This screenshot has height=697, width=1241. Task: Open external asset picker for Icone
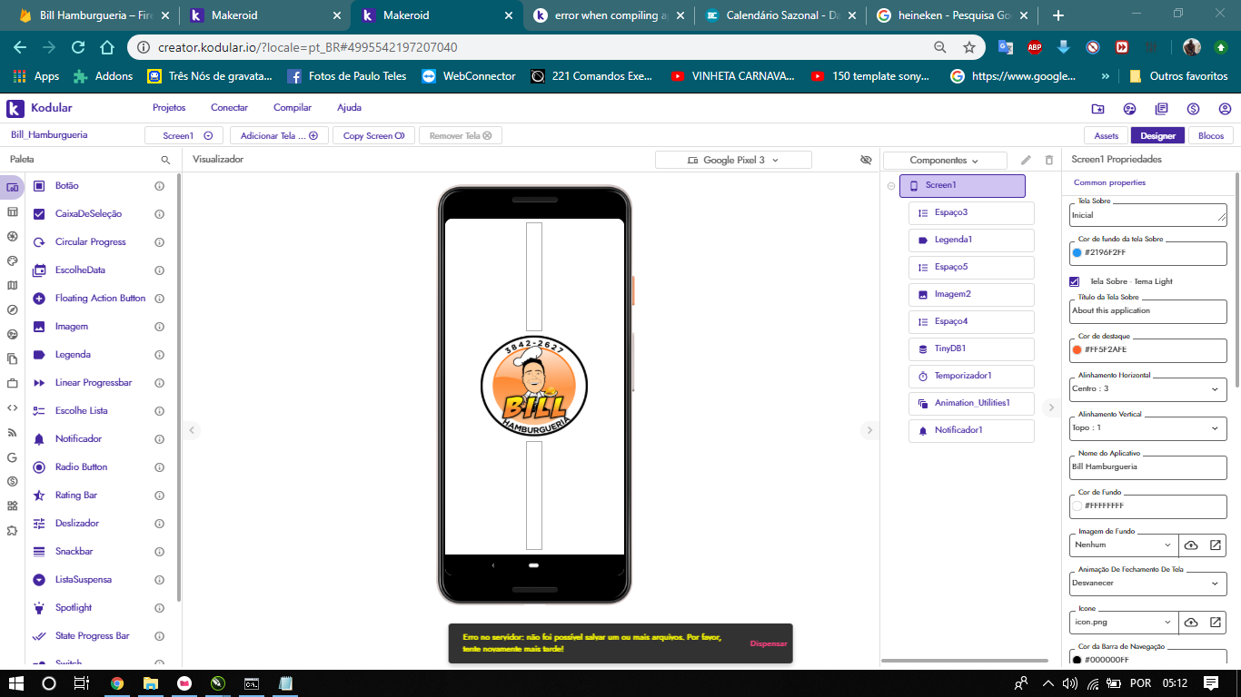pos(1216,623)
